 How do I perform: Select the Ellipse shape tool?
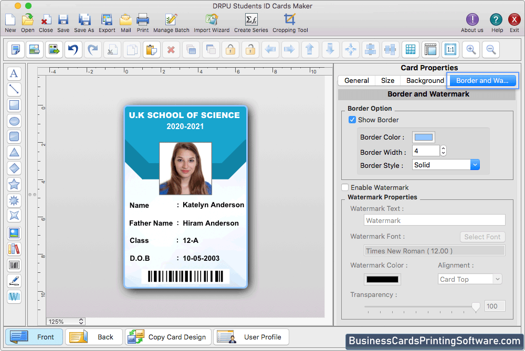(14, 121)
